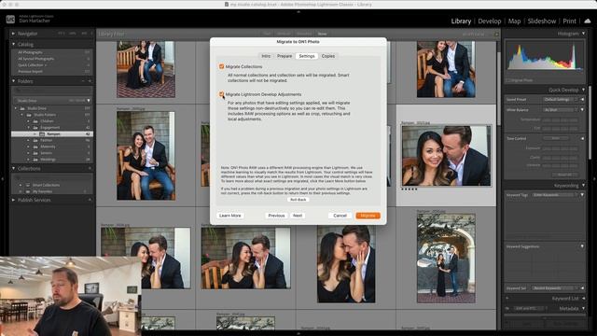Viewport: 597px width, 336px height.
Task: Click the left panel collapse arrow
Action: pos(2,178)
